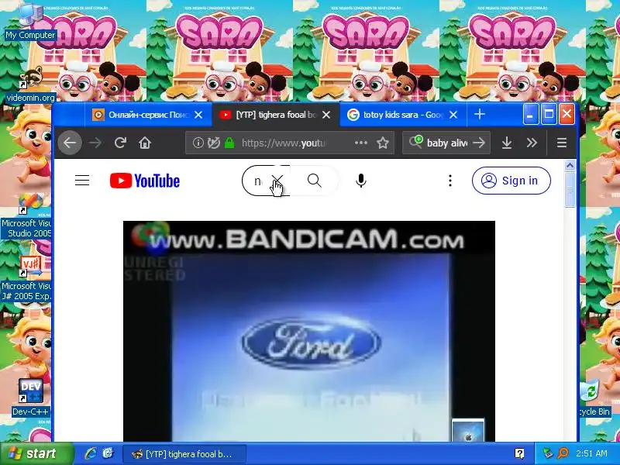The width and height of the screenshot is (620, 465).
Task: Click the forward navigation arrow
Action: [95, 143]
